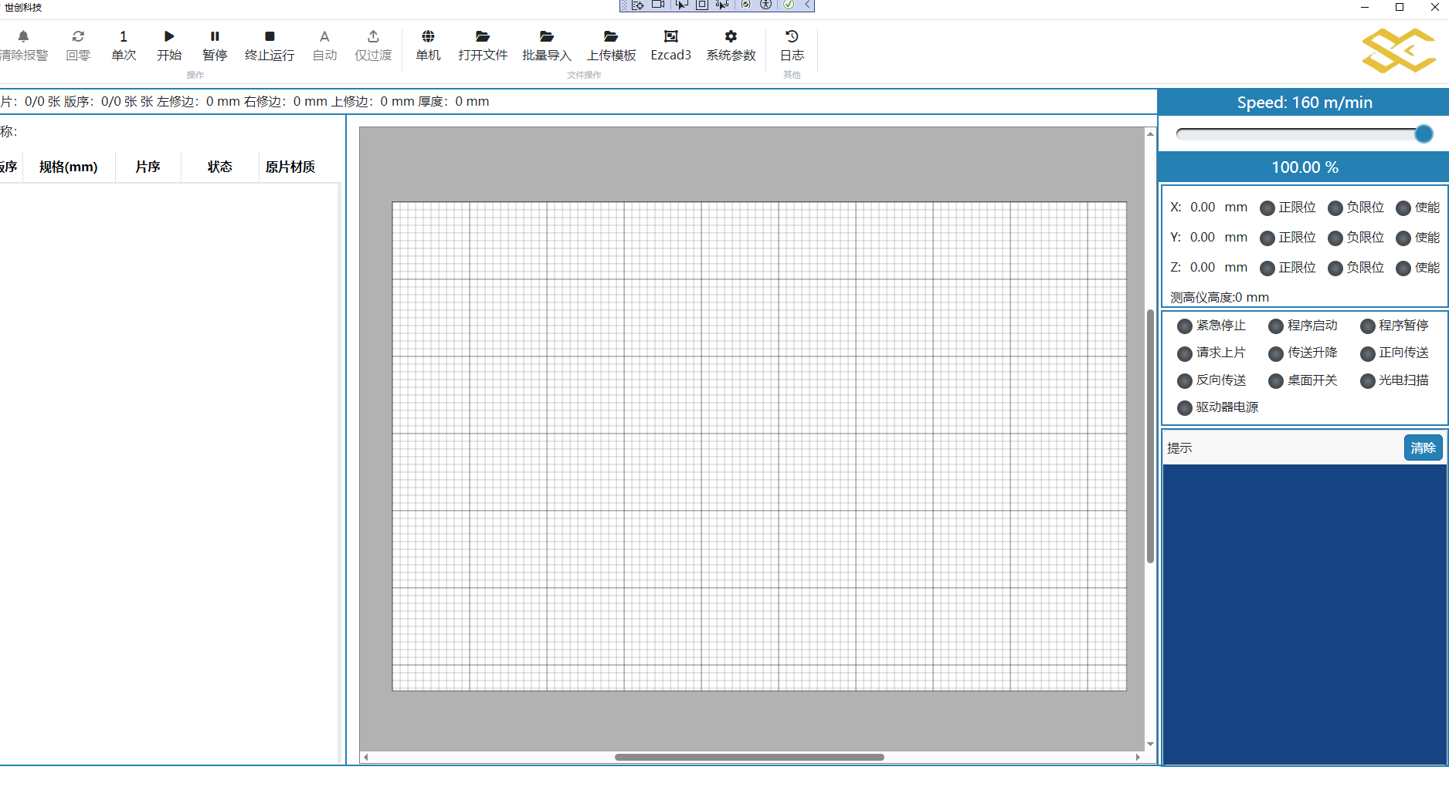Toggle the X axis 使能 indicator
This screenshot has width=1449, height=797.
tap(1403, 208)
